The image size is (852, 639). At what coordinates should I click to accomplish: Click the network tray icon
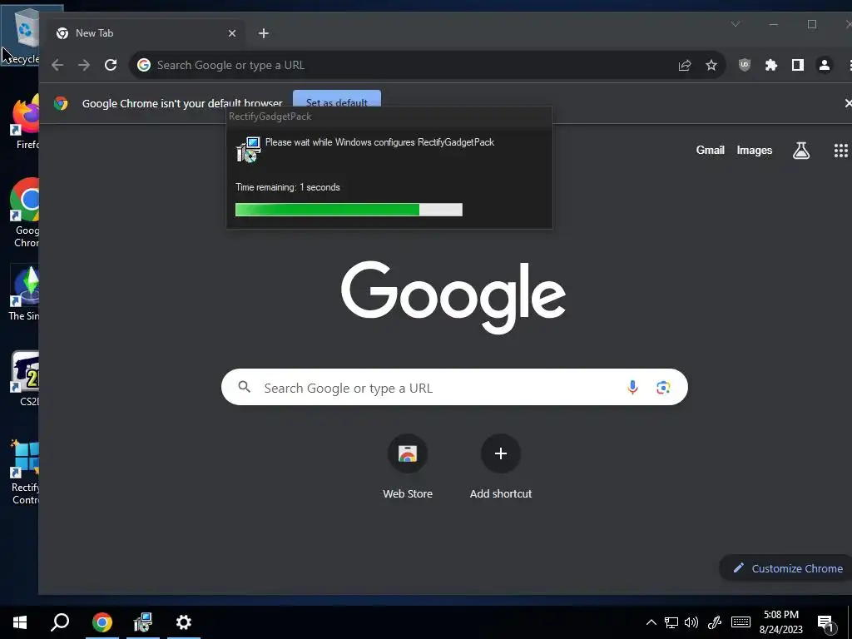671,622
